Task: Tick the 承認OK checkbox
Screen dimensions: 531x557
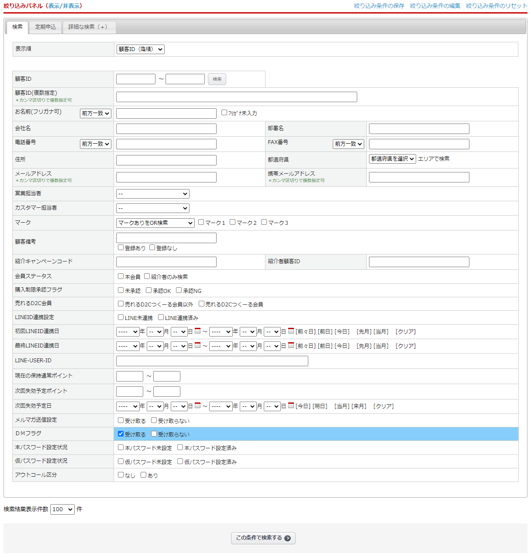Action: point(149,290)
